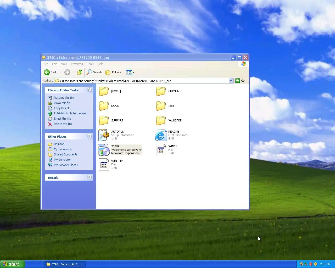Click the Start button
The image size is (335, 268).
click(x=12, y=264)
